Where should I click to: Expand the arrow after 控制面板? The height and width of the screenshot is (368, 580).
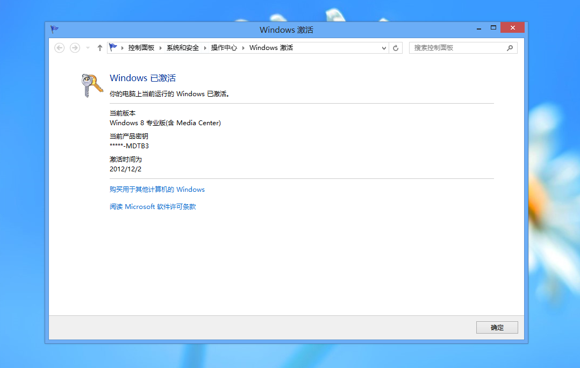click(x=161, y=48)
